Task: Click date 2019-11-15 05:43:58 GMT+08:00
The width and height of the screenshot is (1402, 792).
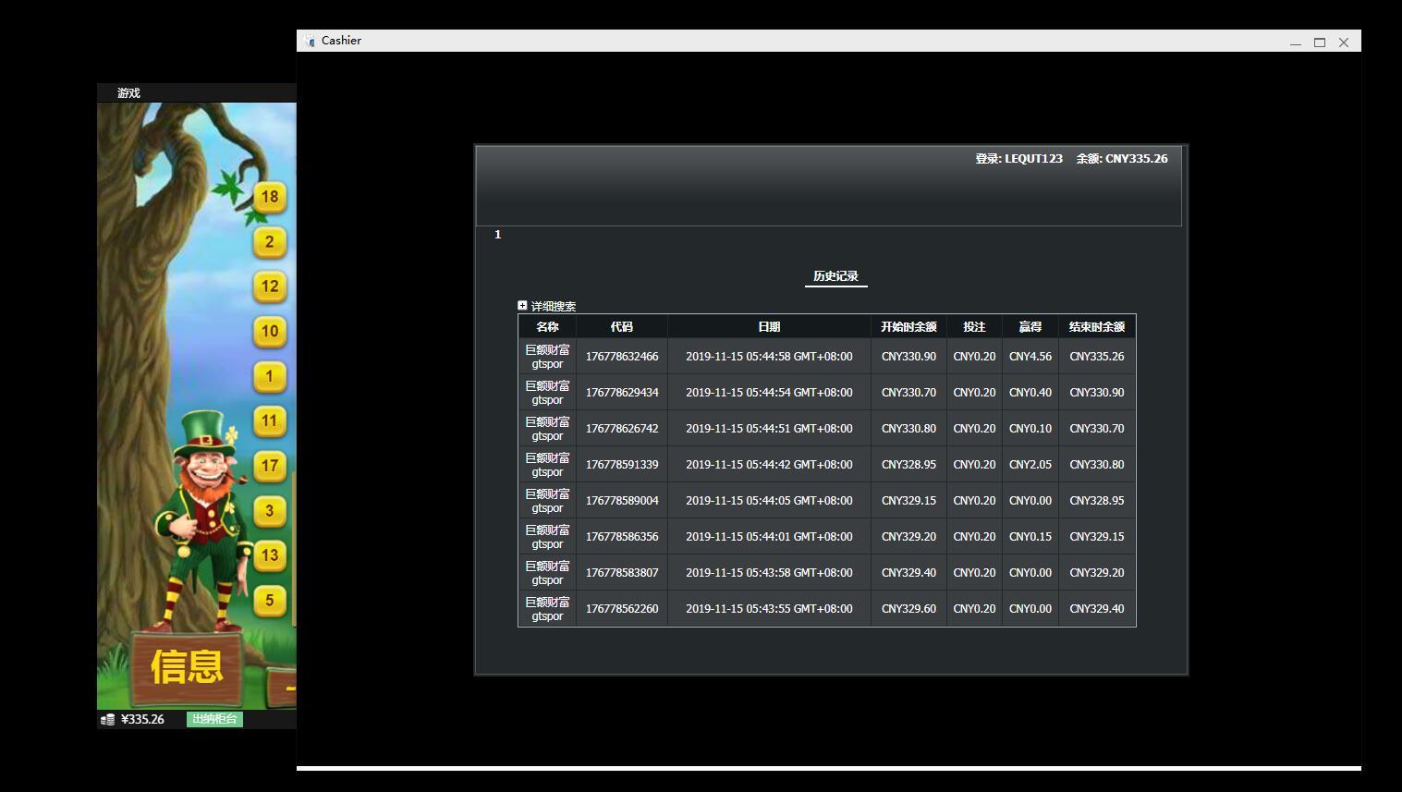Action: tap(769, 573)
